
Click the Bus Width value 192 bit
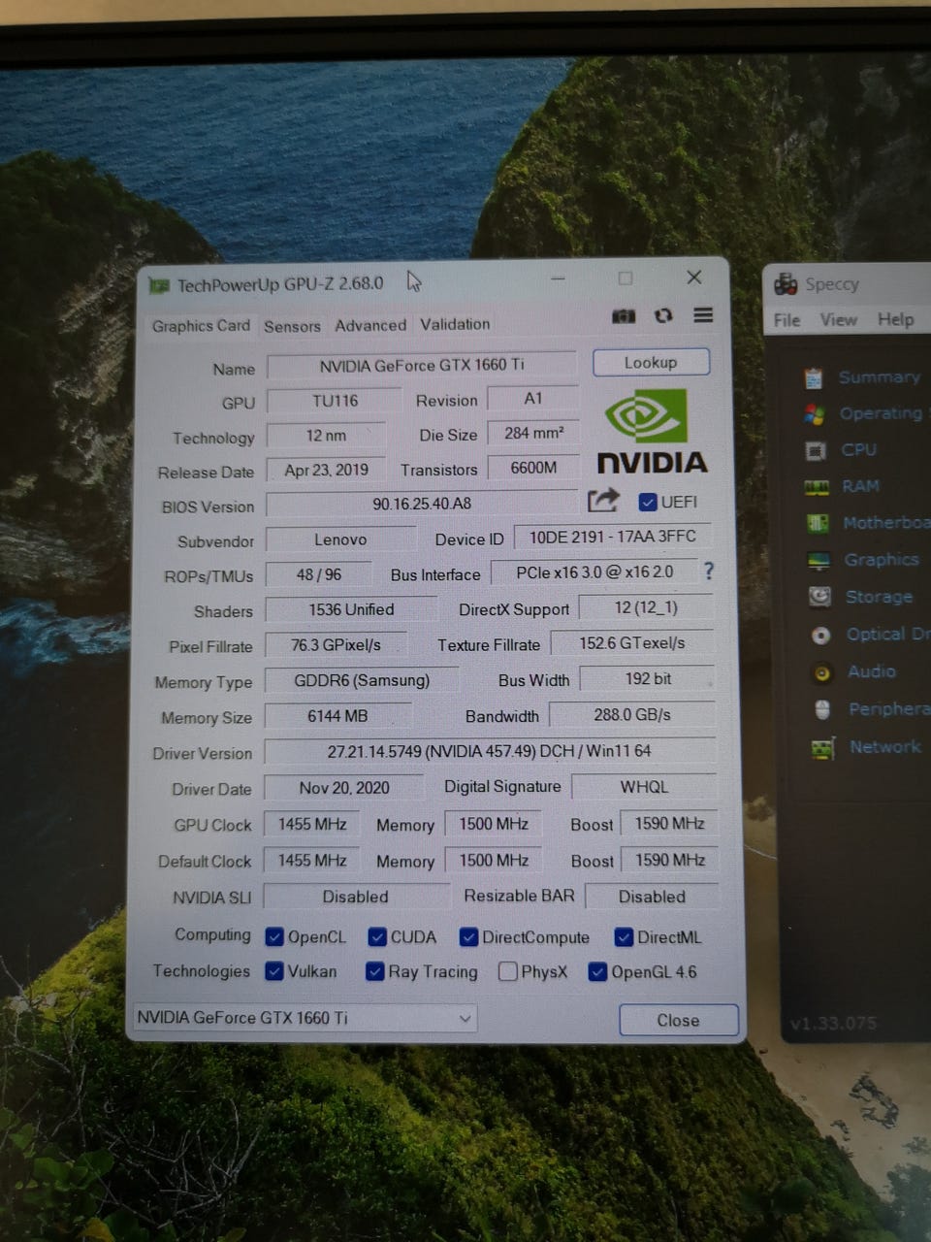pyautogui.click(x=648, y=678)
